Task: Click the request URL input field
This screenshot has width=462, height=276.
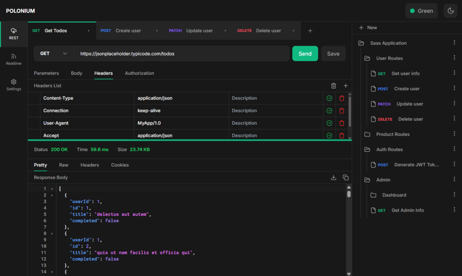Action: coord(182,54)
